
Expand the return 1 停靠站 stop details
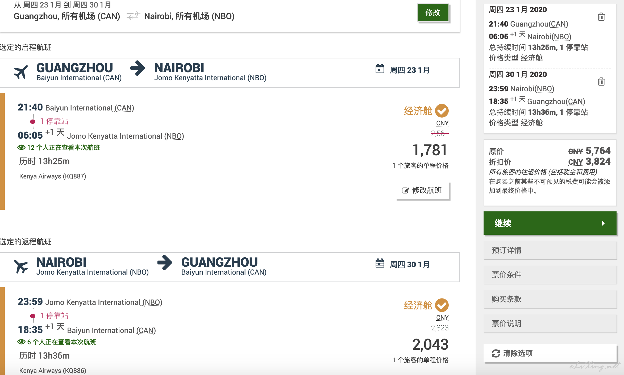pos(54,316)
